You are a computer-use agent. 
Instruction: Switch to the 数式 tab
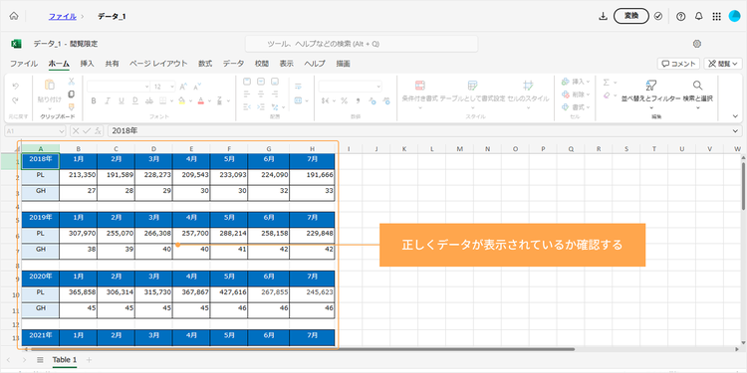(205, 64)
